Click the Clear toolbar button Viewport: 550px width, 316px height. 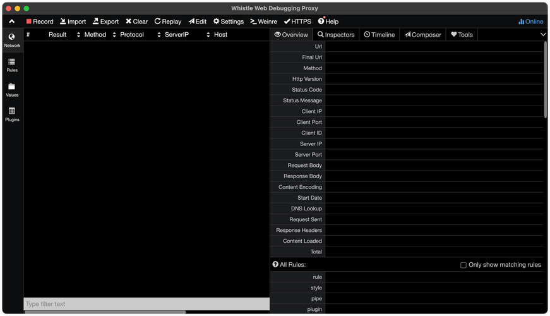137,21
